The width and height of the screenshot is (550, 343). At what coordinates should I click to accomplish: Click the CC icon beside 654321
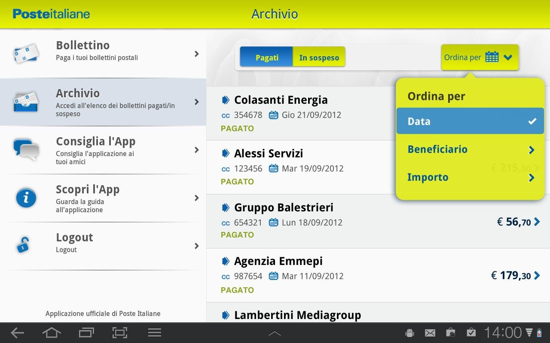click(226, 223)
